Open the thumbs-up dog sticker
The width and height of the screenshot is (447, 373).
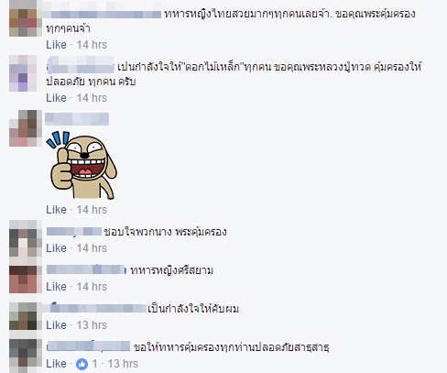82,165
